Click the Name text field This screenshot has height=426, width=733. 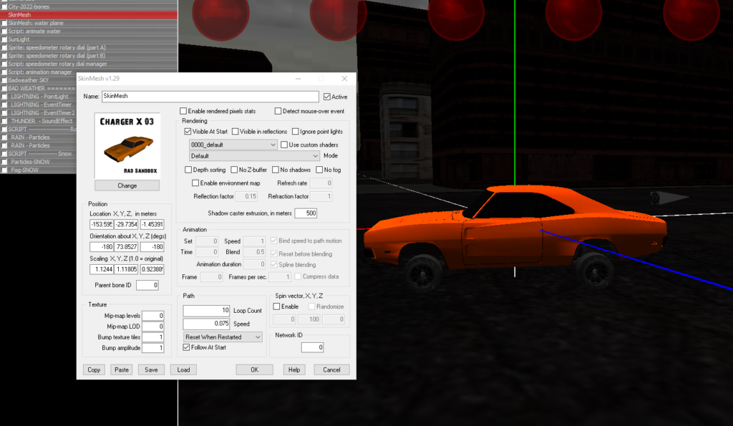tap(209, 96)
